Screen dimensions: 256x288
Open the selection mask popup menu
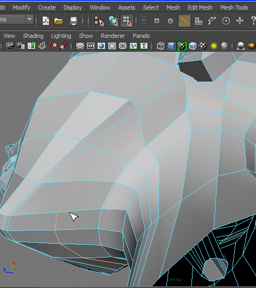(x=145, y=21)
